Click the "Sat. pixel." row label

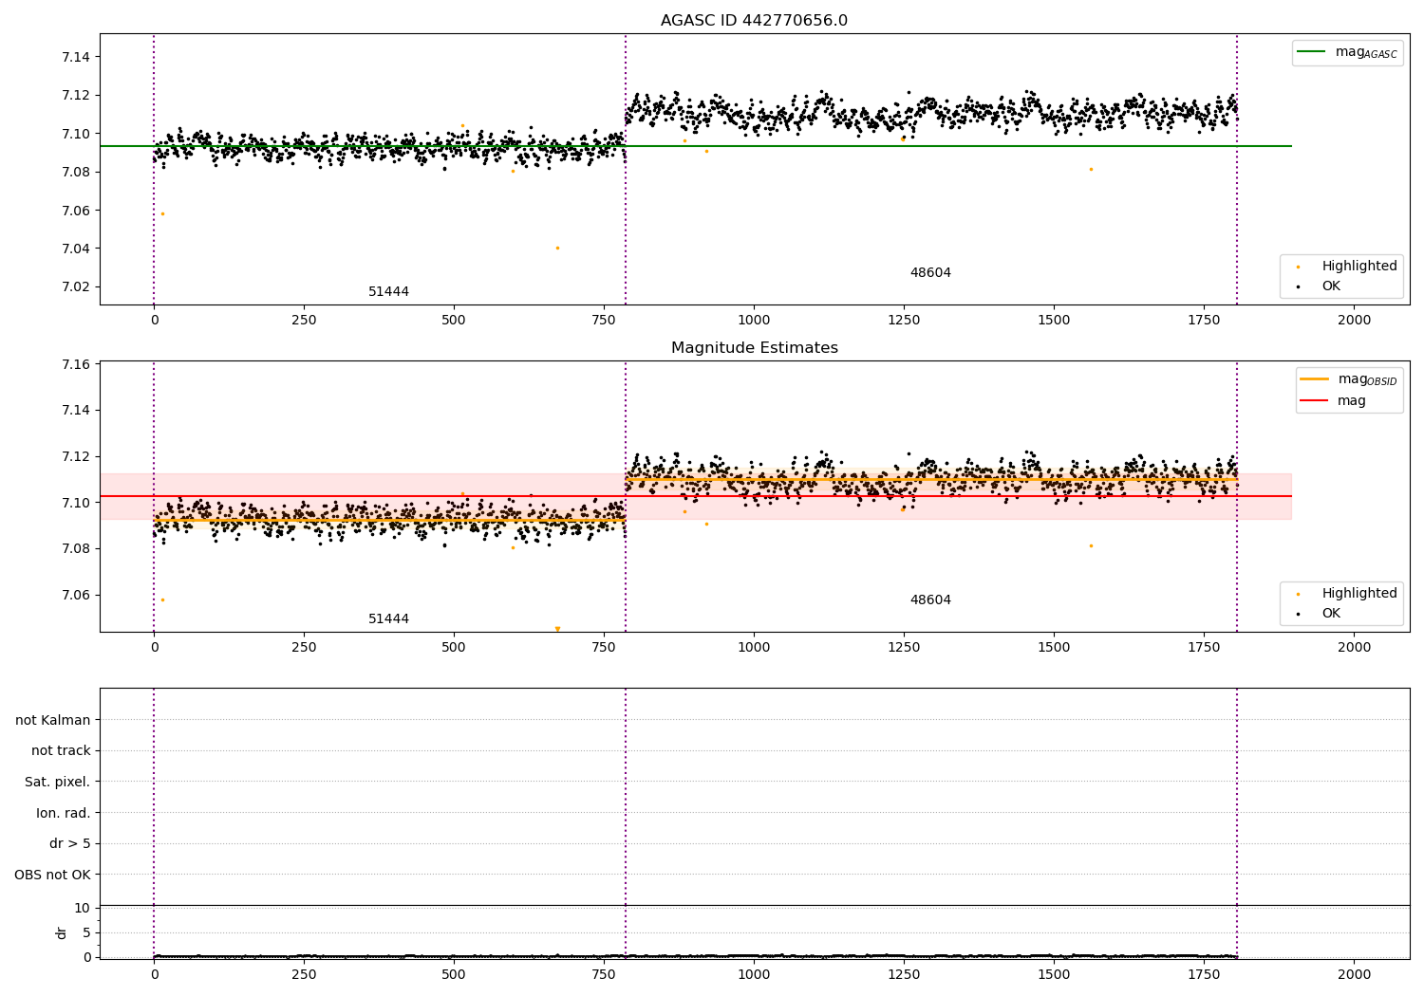(58, 783)
